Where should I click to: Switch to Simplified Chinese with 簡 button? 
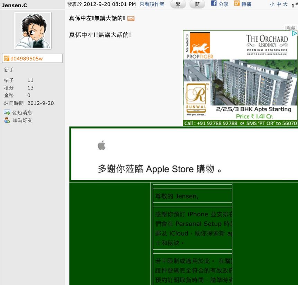click(197, 4)
